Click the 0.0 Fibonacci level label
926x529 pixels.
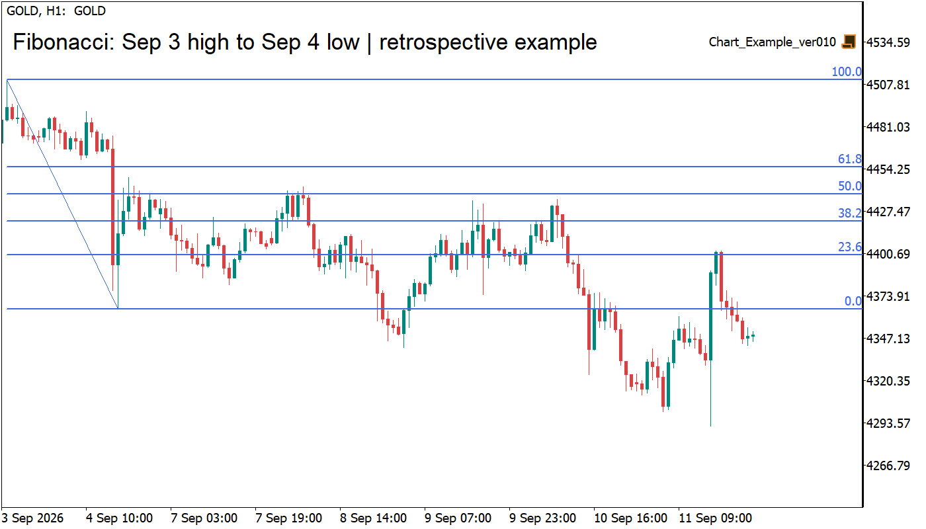pyautogui.click(x=853, y=302)
